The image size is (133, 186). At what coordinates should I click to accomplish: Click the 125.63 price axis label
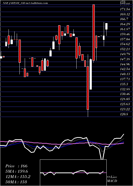tap(125, 104)
